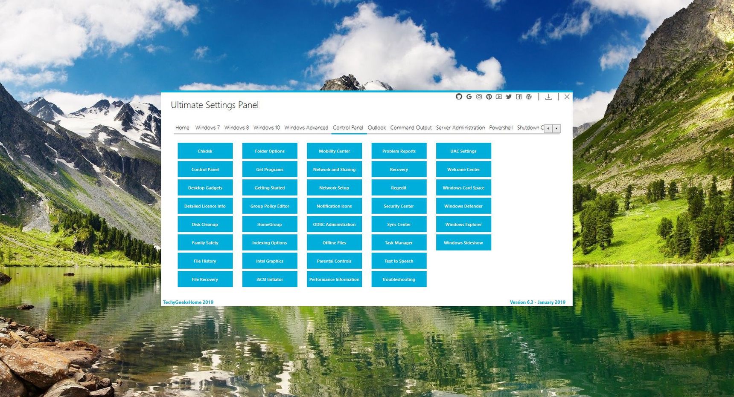Open the GitHub icon link

coord(459,97)
